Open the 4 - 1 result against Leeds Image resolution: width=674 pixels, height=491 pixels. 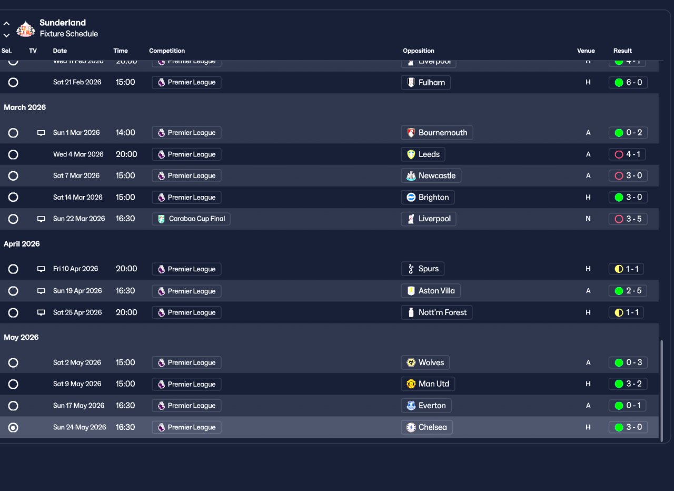pyautogui.click(x=628, y=154)
